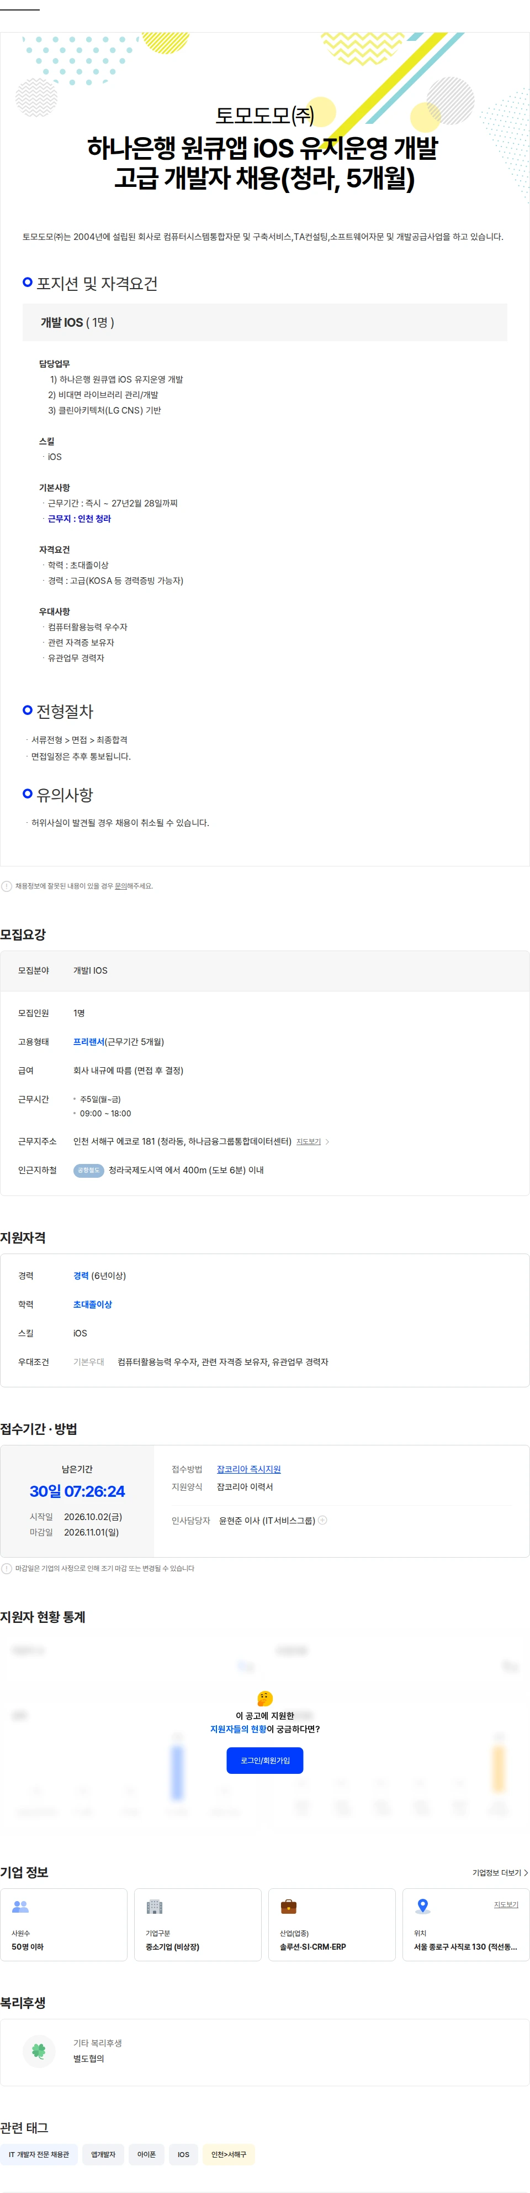Click 경력 link in 지원자격
The height and width of the screenshot is (2193, 530).
[x=81, y=1276]
